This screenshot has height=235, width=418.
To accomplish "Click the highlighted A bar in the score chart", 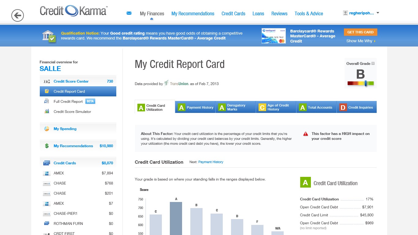I will [176, 218].
